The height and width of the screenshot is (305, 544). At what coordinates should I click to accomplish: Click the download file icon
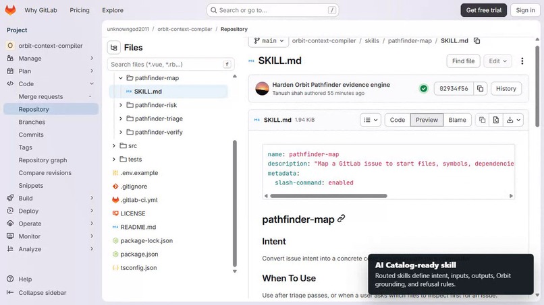[510, 120]
